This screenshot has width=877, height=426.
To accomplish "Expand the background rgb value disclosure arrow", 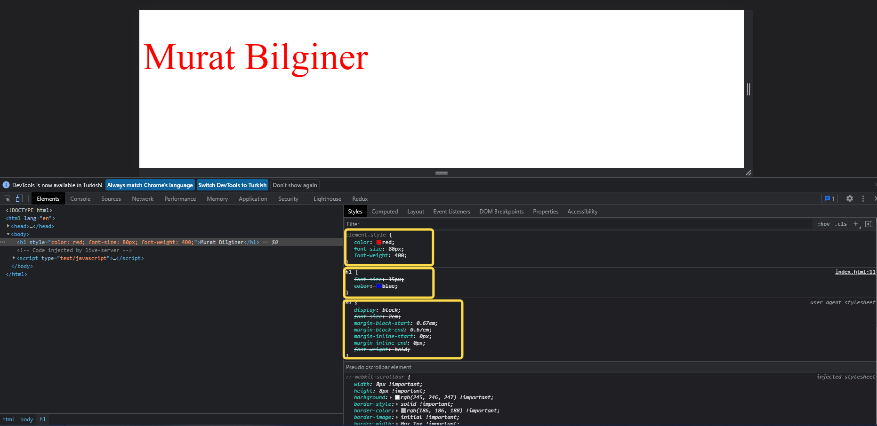I will [x=391, y=397].
